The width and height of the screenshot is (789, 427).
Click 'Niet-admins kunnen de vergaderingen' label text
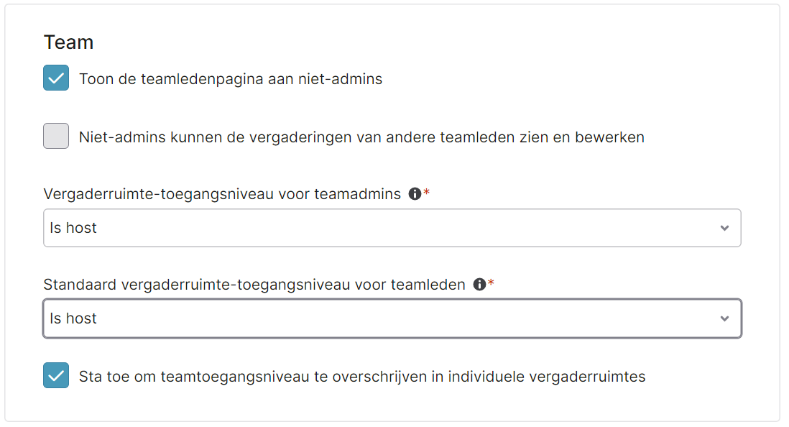[361, 137]
